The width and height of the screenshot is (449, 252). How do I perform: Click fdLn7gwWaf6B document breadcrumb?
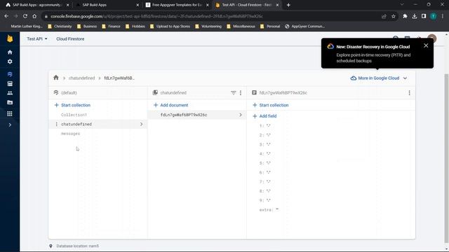[x=119, y=78]
